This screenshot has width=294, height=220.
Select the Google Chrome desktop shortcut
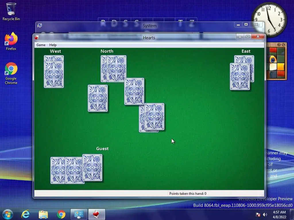click(x=11, y=73)
